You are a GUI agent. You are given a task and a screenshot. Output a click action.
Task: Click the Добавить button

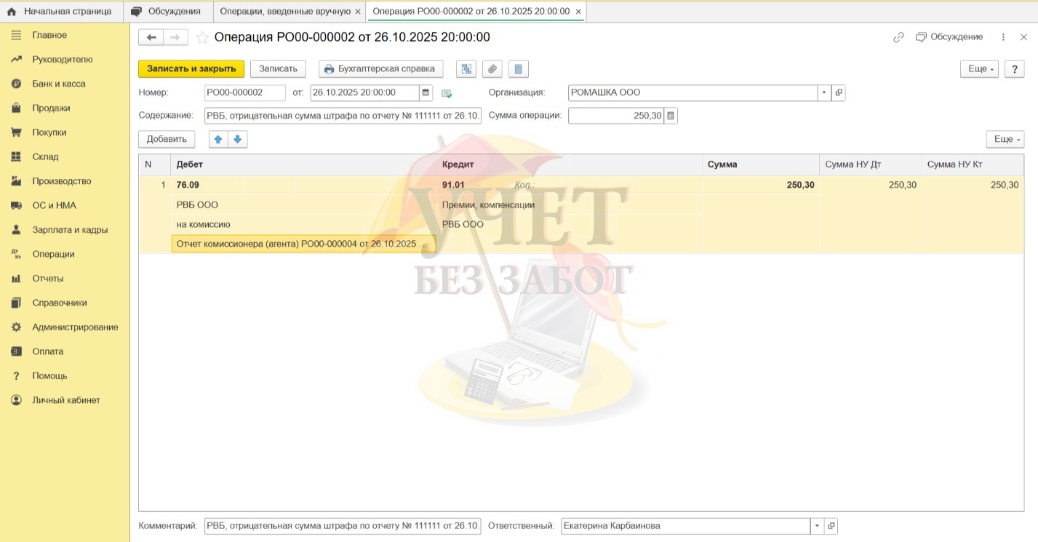(x=167, y=140)
